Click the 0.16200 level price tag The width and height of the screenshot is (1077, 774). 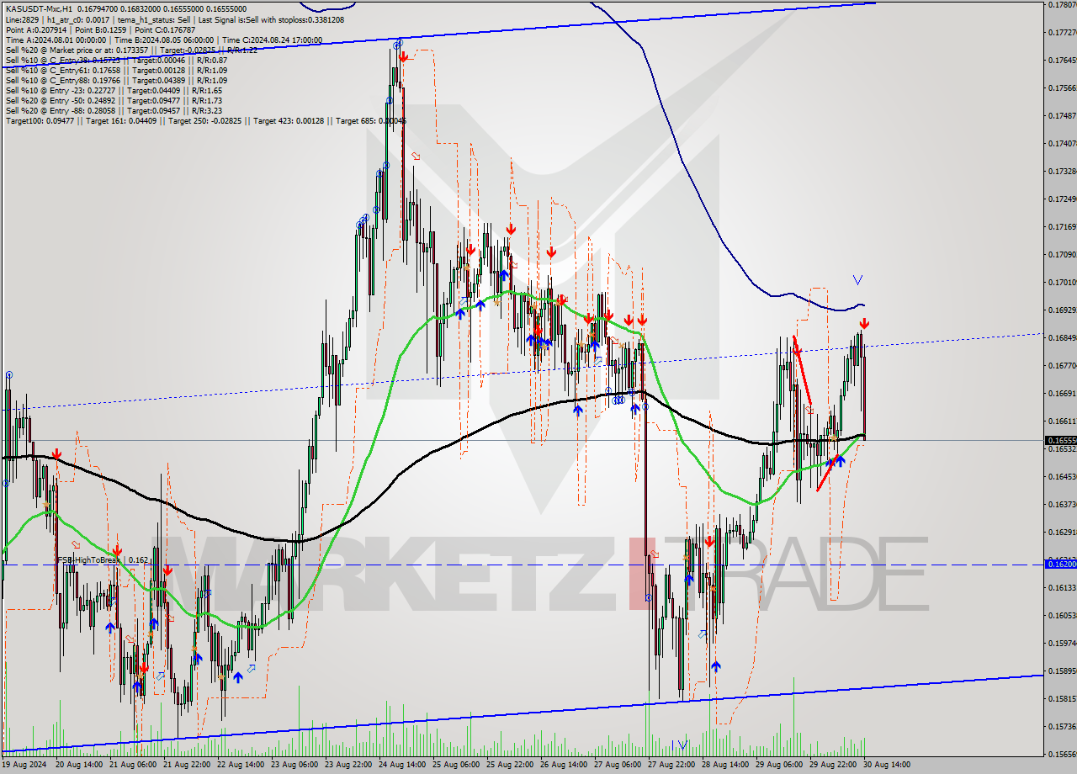pos(1060,564)
